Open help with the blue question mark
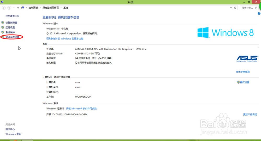Image resolution: width=261 pixels, height=141 pixels. (259, 14)
